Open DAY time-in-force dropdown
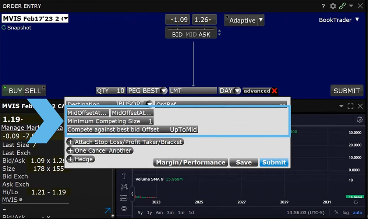368x219 pixels. click(237, 91)
